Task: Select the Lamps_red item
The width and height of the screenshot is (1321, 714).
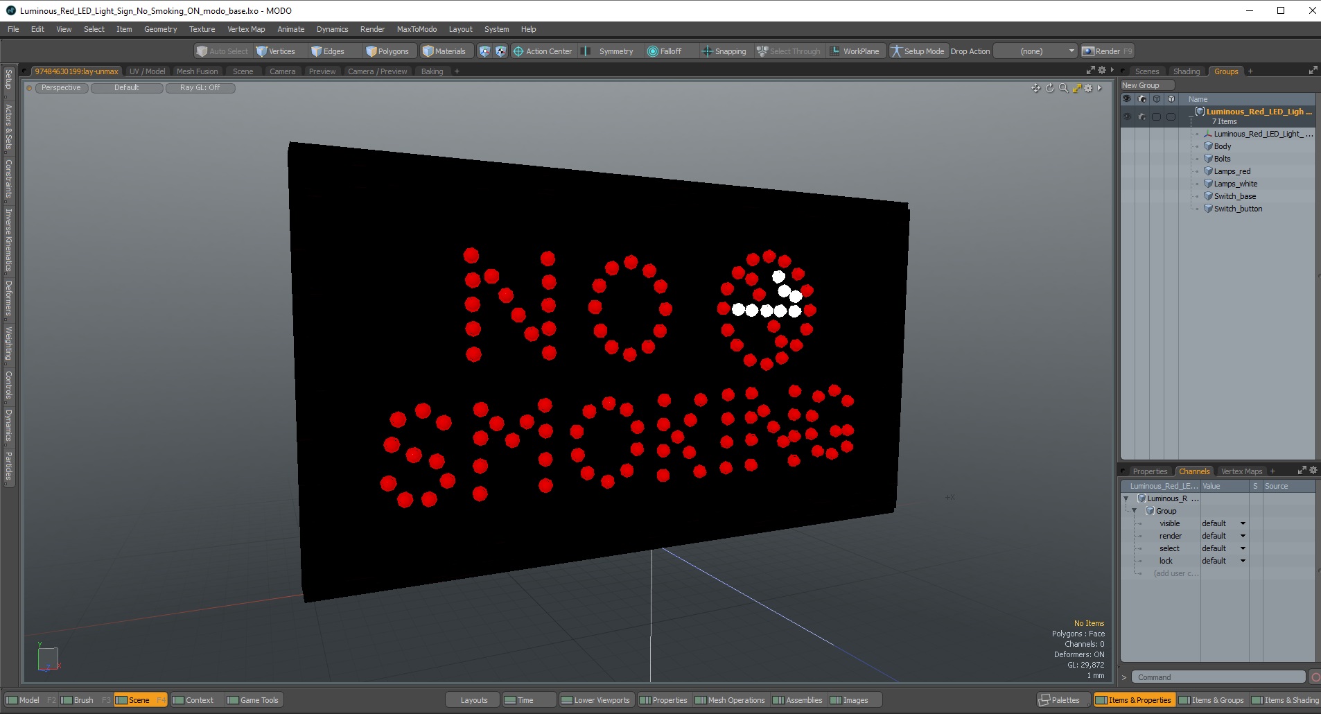Action: tap(1232, 171)
